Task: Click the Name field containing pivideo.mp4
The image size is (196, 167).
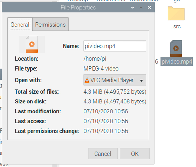Action: pyautogui.click(x=114, y=46)
